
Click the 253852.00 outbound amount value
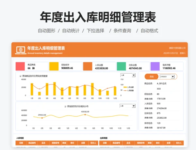coord(162,118)
